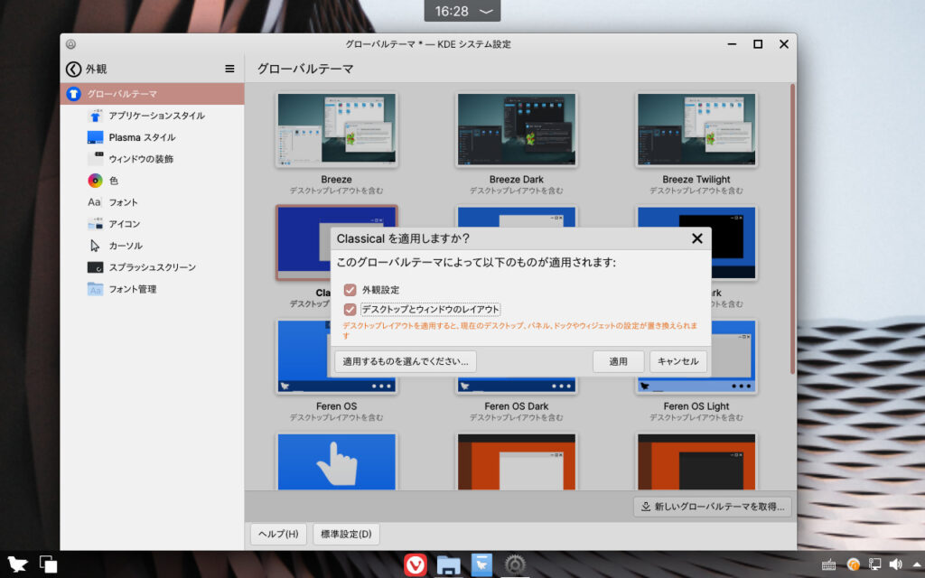
Task: Open the clock panel dropdown chevron
Action: (486, 11)
